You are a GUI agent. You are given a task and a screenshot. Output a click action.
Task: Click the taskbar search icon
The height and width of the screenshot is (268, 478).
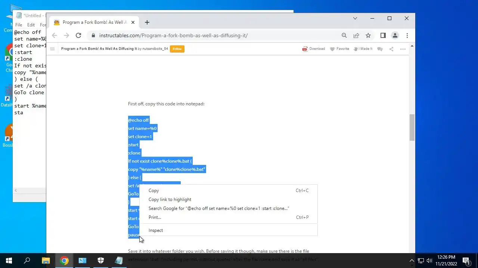(x=27, y=261)
